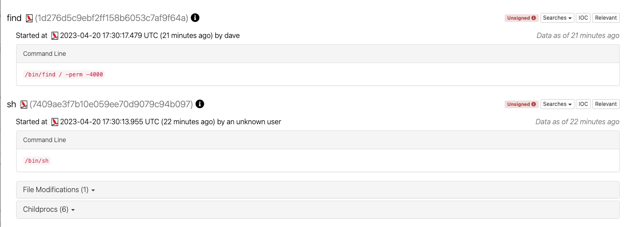Mark the find process as Relevant
Viewport: 626px width, 227px height.
tap(606, 18)
